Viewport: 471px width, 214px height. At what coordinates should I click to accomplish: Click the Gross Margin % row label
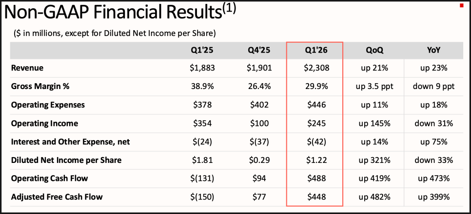coord(40,87)
